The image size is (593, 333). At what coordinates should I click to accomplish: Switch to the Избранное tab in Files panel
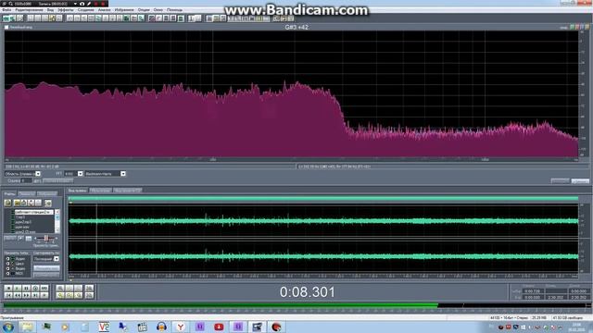click(47, 193)
